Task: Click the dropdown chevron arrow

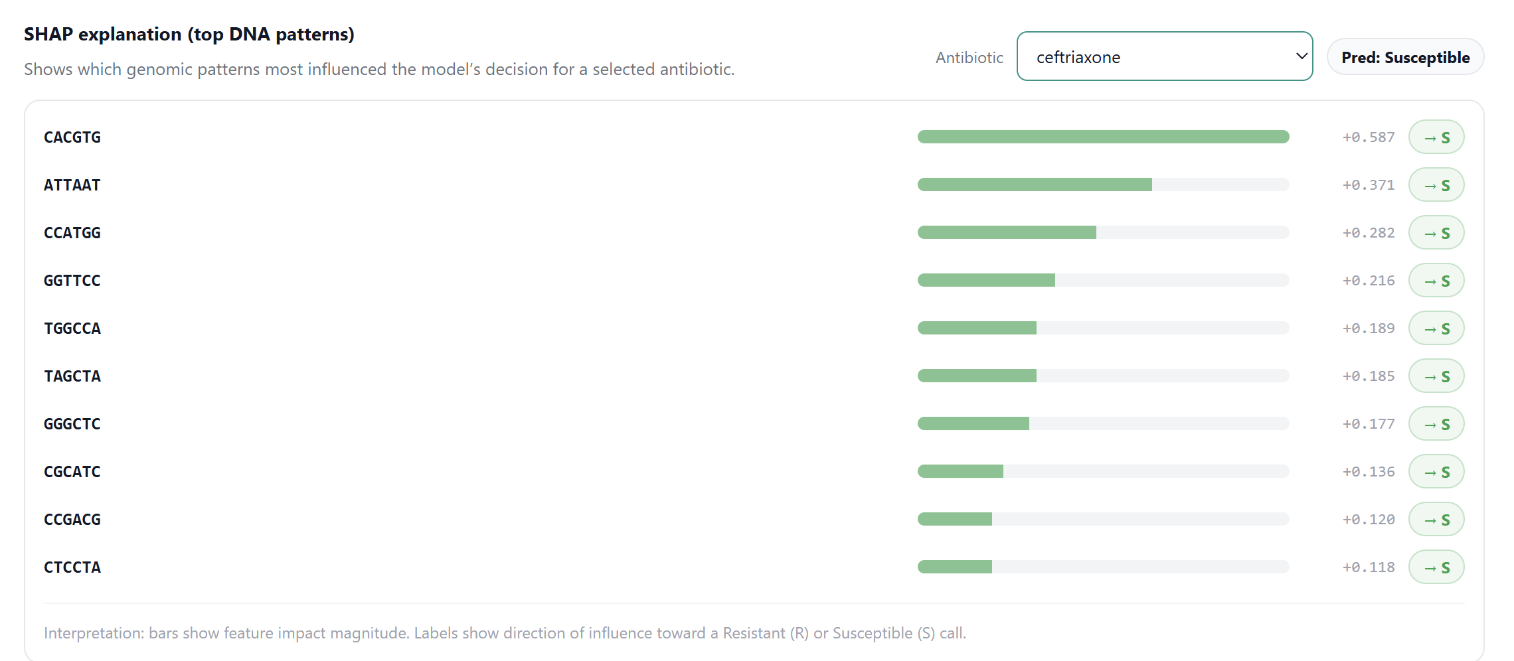Action: pyautogui.click(x=1302, y=56)
